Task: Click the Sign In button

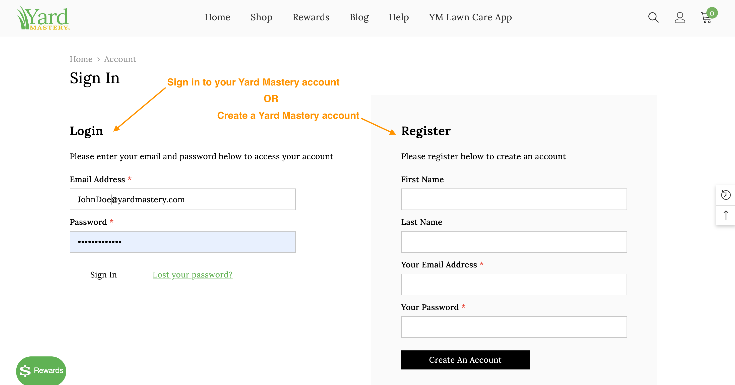Action: [x=103, y=274]
